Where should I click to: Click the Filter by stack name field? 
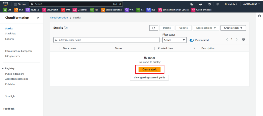tap(107, 40)
